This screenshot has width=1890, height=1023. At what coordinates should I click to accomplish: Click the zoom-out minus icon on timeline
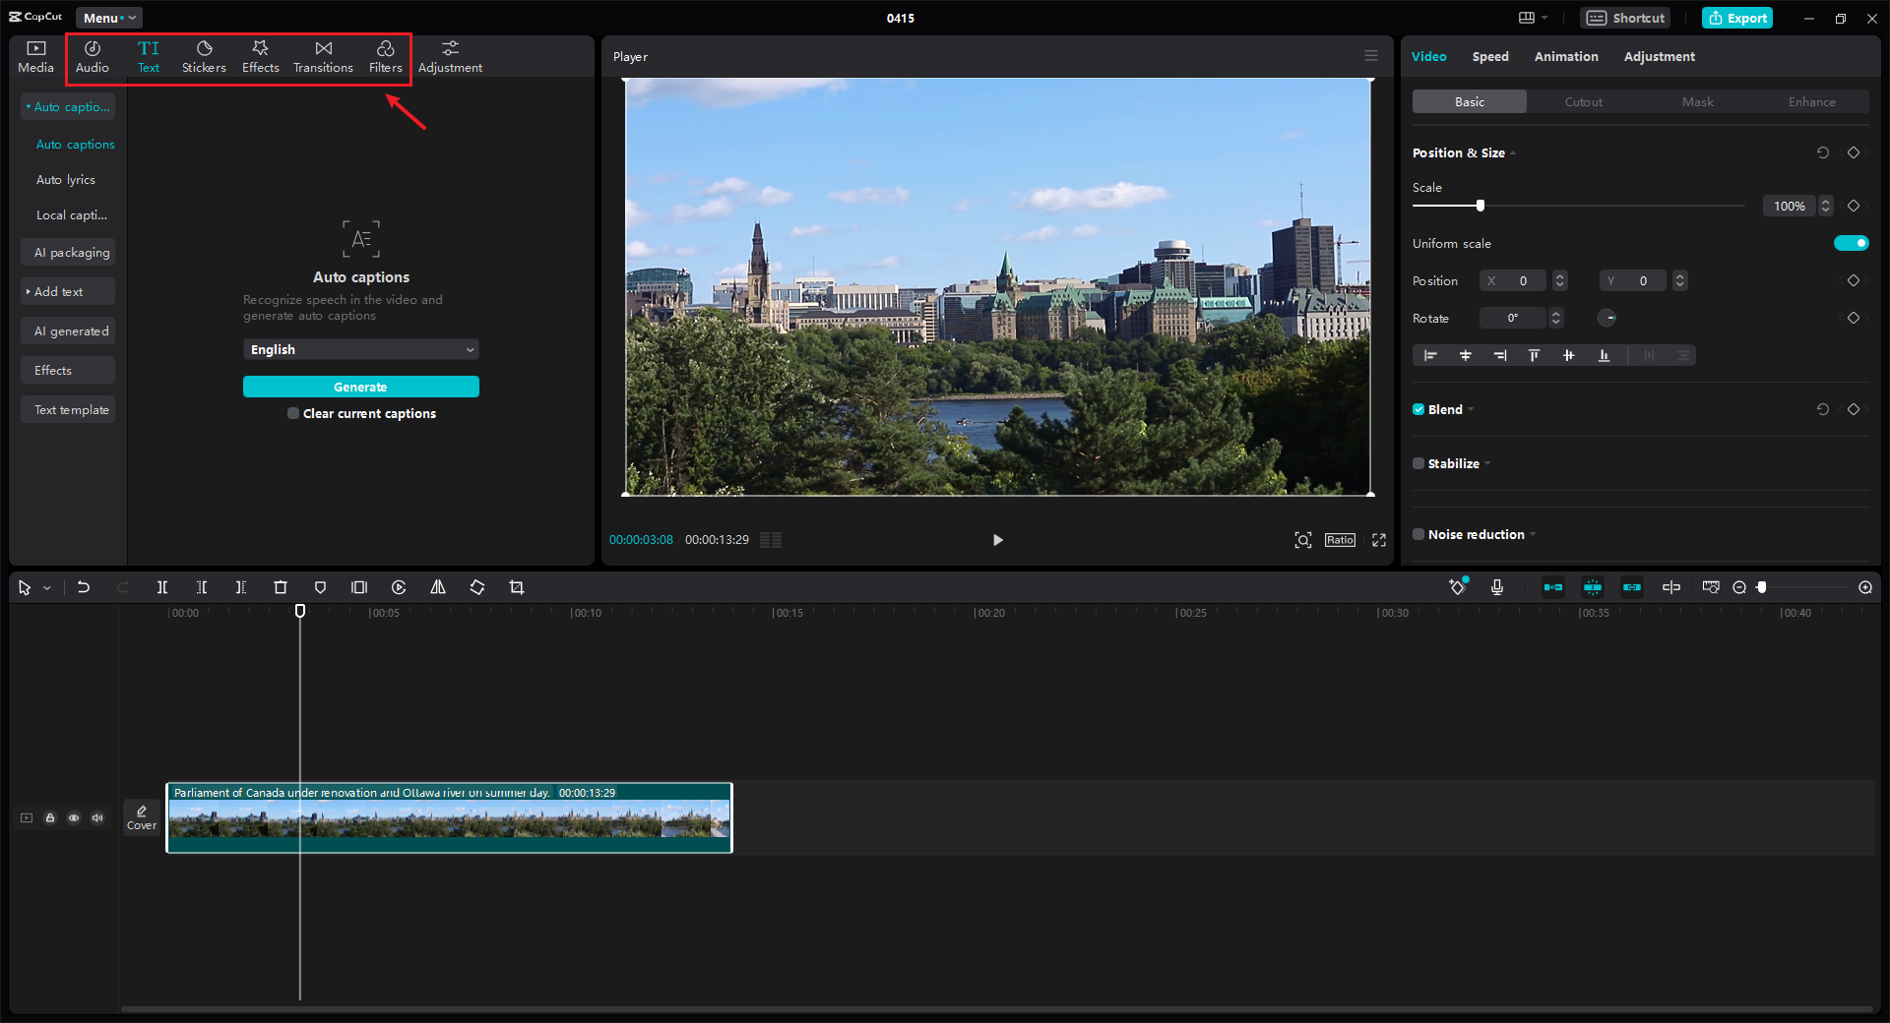pos(1739,587)
